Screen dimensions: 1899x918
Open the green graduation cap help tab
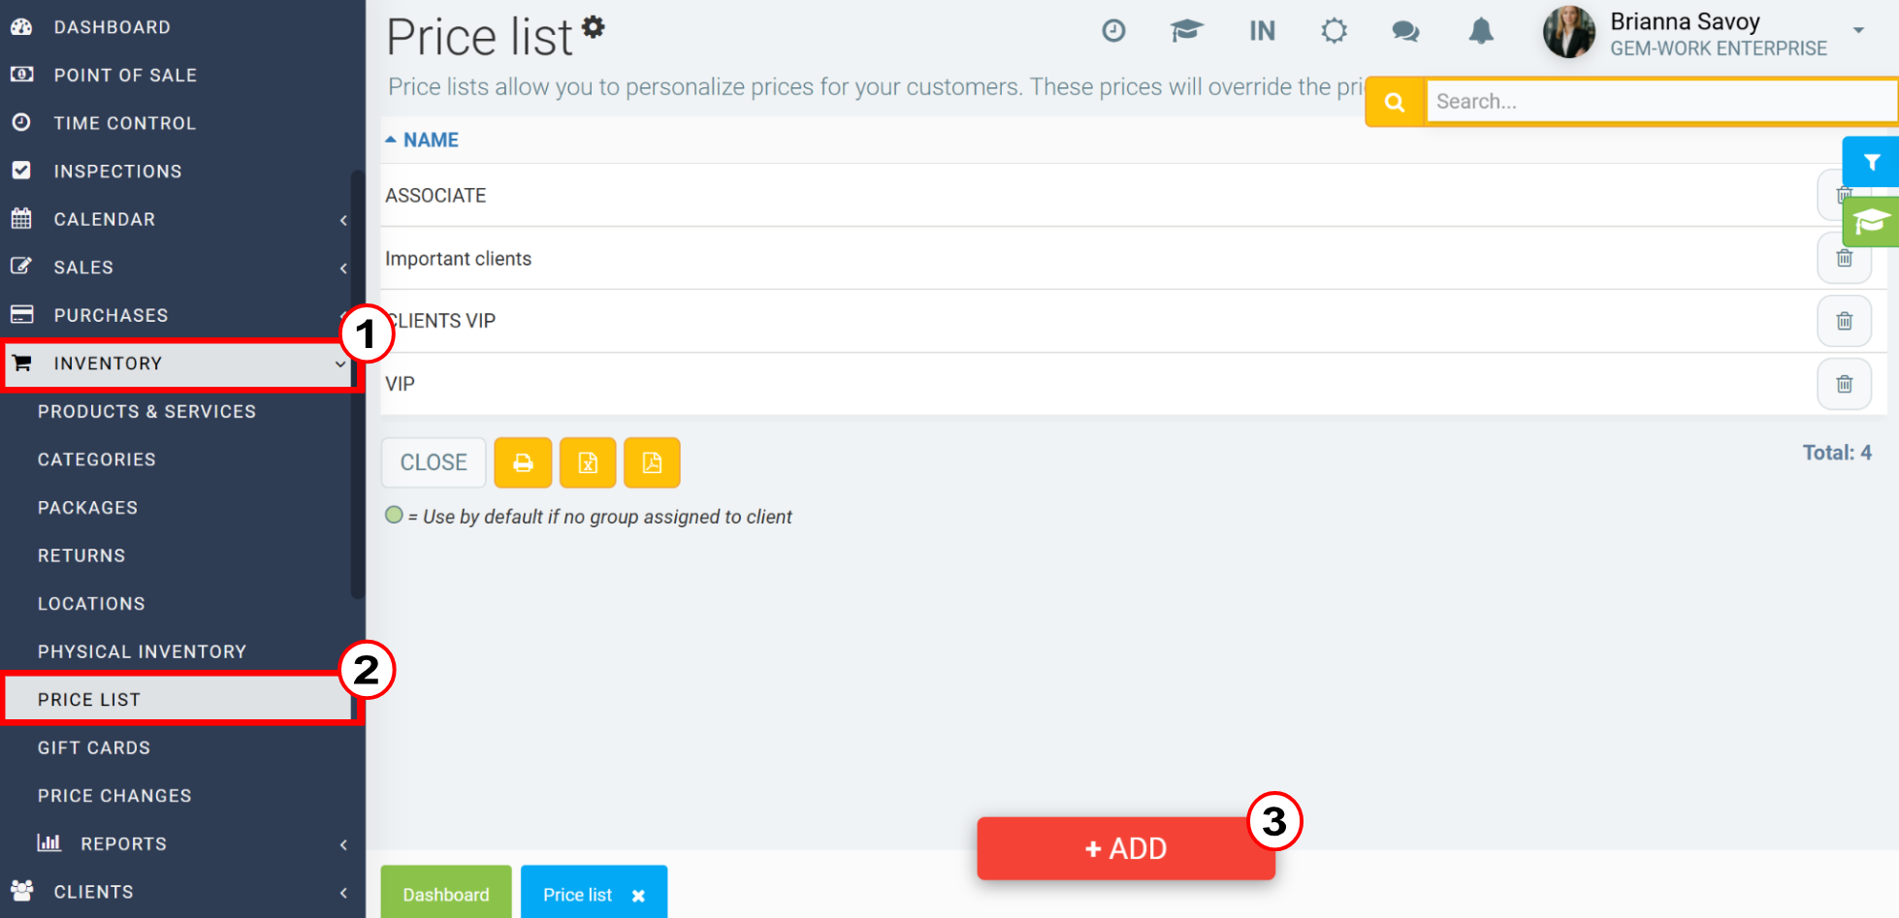click(1872, 222)
